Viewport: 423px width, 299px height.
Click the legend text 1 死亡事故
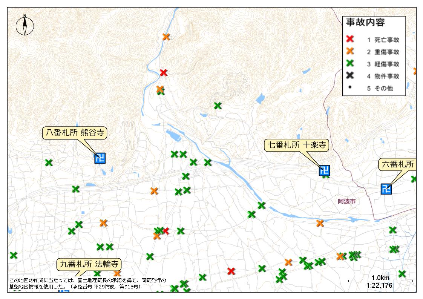point(383,40)
